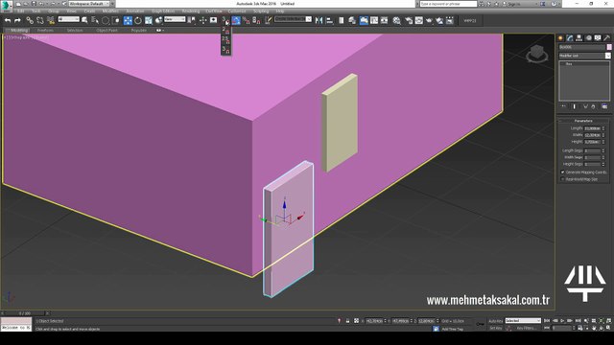The image size is (614, 345).
Task: Click the Set Key button
Action: tap(495, 328)
